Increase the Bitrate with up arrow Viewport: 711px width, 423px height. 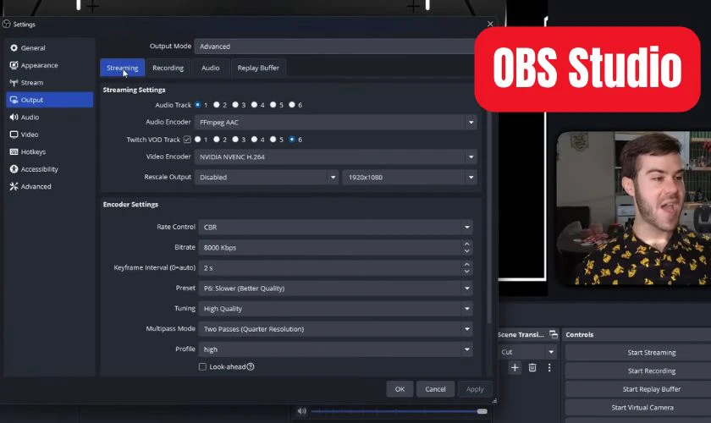point(467,244)
